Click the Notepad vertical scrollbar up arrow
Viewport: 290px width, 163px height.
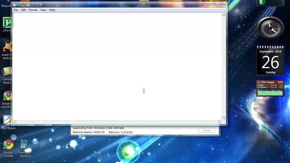[x=223, y=14]
